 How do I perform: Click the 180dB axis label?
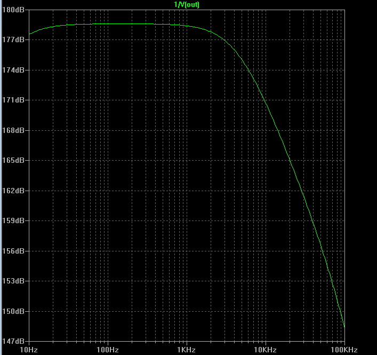click(13, 10)
